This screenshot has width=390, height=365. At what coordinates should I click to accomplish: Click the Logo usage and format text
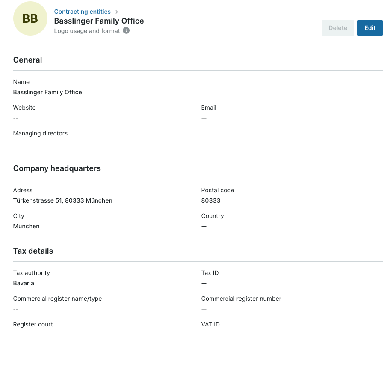pos(87,31)
